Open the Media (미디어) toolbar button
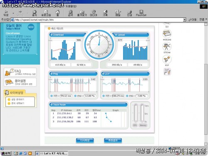Viewport: 208px width, 156px height. [94, 13]
